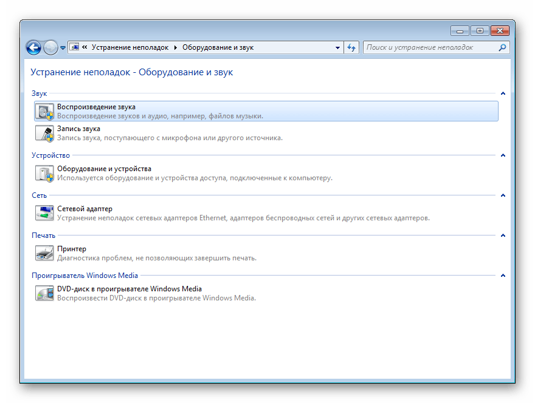Click the DVD-диск Windows Media icon
The height and width of the screenshot is (403, 535).
pyautogui.click(x=44, y=293)
